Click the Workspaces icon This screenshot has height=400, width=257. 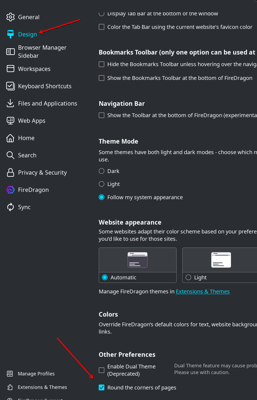click(x=10, y=69)
